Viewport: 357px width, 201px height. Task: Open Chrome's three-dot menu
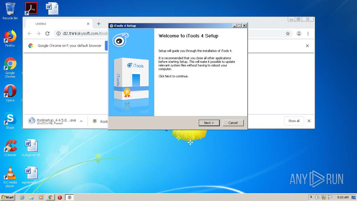click(x=308, y=33)
